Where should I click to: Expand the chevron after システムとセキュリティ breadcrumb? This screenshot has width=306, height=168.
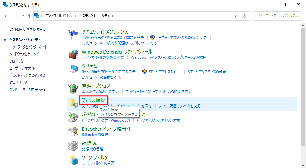(x=113, y=16)
